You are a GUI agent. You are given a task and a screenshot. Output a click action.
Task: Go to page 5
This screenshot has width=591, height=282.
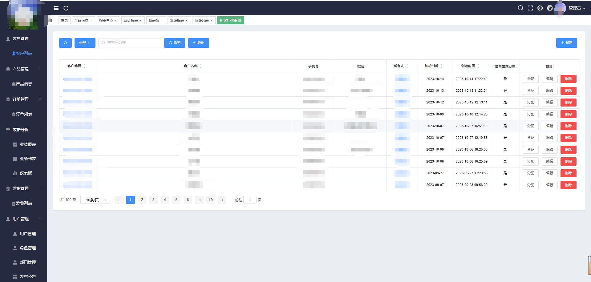click(x=176, y=200)
